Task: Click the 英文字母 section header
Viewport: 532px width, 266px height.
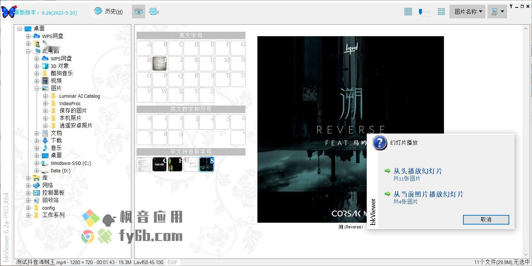Action: (x=191, y=35)
